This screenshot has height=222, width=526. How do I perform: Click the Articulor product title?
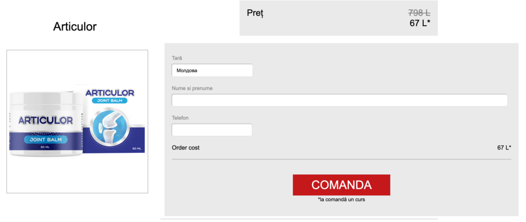tap(75, 27)
